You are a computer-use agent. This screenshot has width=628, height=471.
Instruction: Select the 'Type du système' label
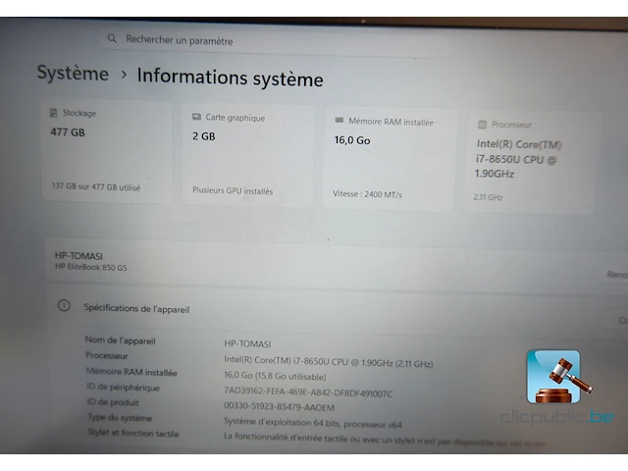tap(120, 417)
